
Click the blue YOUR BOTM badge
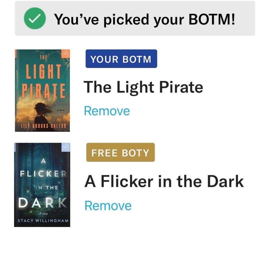pyautogui.click(x=121, y=59)
